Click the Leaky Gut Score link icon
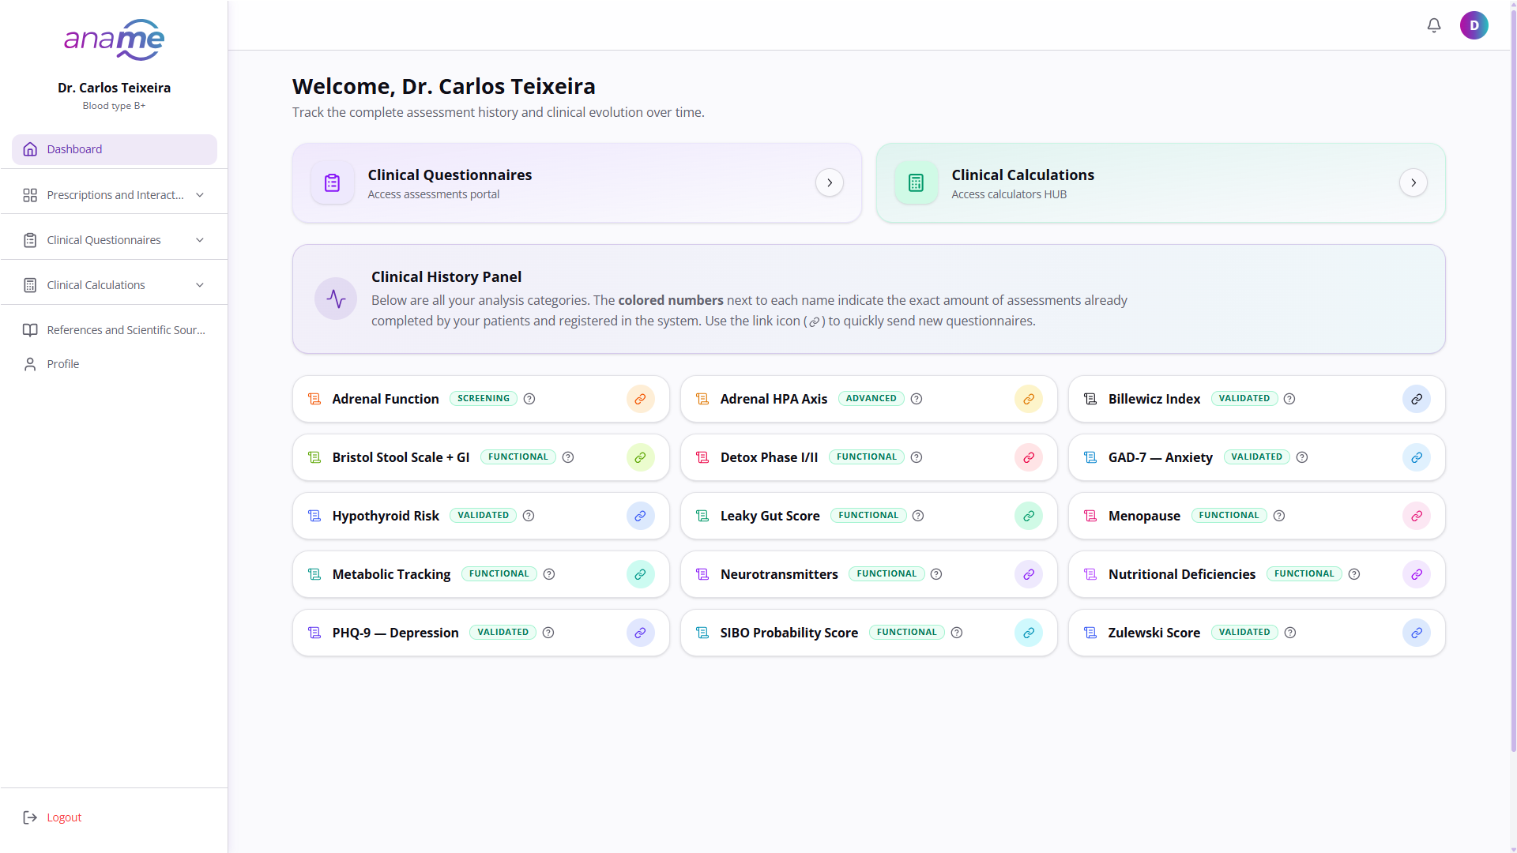Screen dimensions: 1517x853 click(x=1029, y=516)
